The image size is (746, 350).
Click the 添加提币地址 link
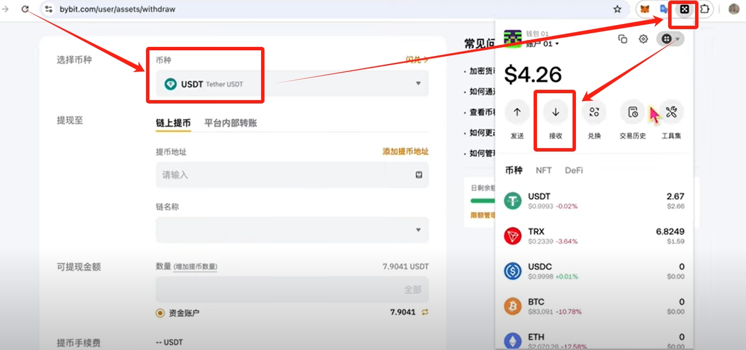(405, 152)
